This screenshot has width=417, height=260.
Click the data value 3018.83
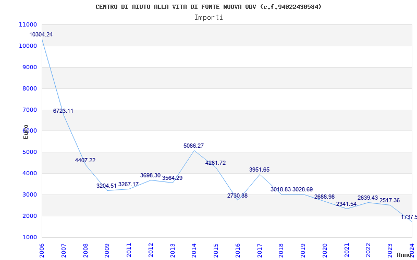coord(281,189)
